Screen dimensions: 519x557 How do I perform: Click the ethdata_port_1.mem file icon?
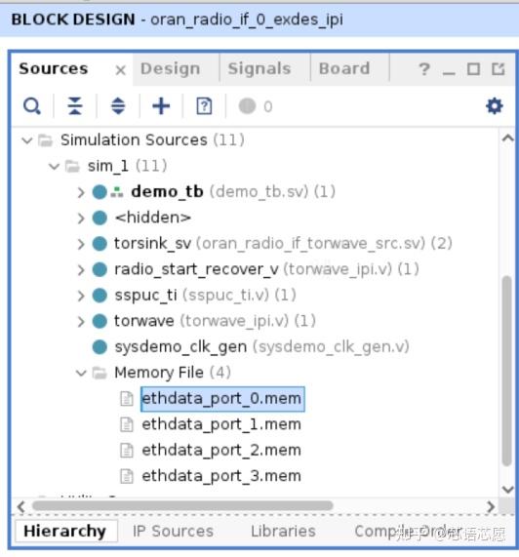click(x=127, y=424)
